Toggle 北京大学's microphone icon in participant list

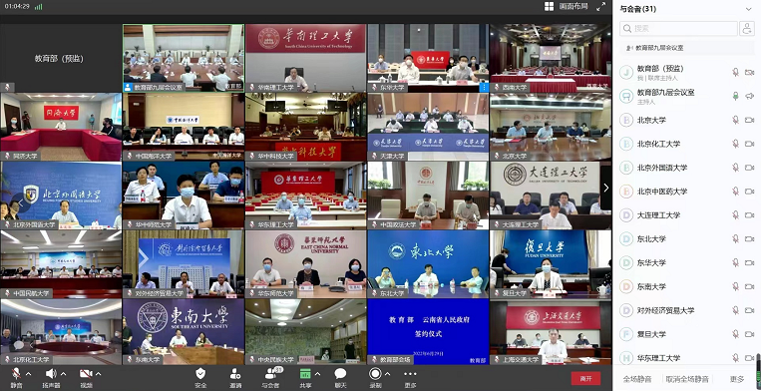pos(735,120)
